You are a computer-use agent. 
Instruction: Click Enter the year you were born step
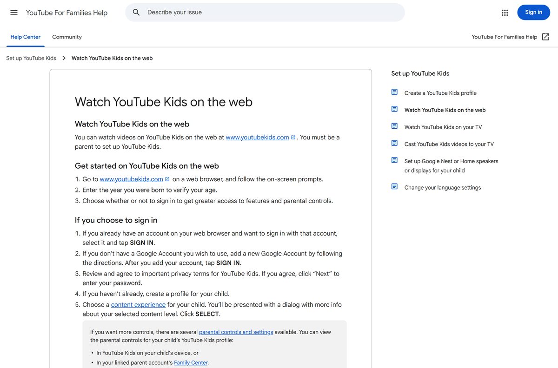click(x=150, y=190)
